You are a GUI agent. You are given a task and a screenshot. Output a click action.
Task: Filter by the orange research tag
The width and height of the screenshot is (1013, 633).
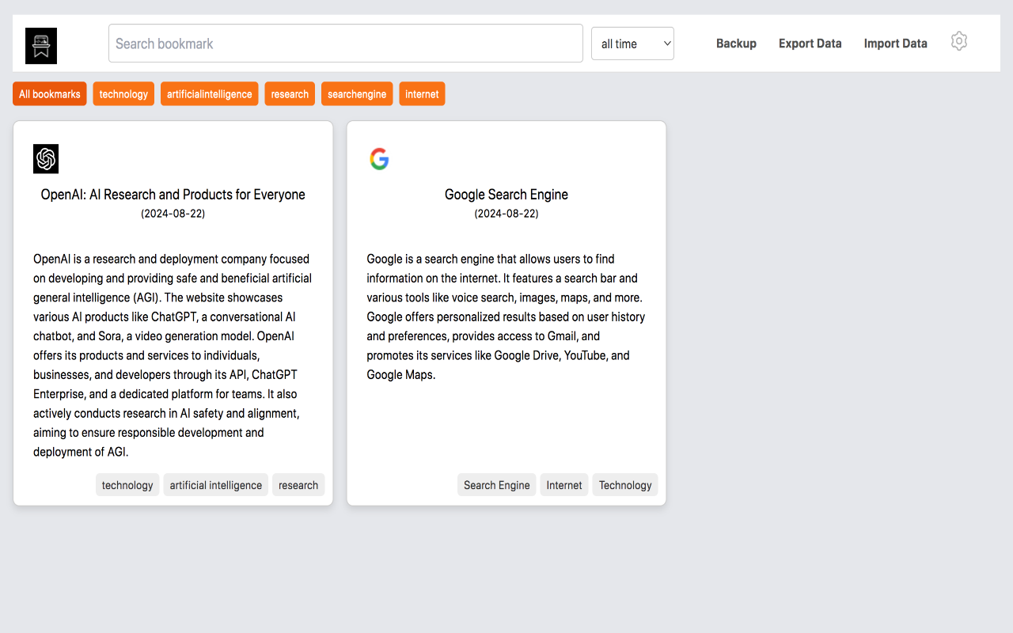[290, 94]
